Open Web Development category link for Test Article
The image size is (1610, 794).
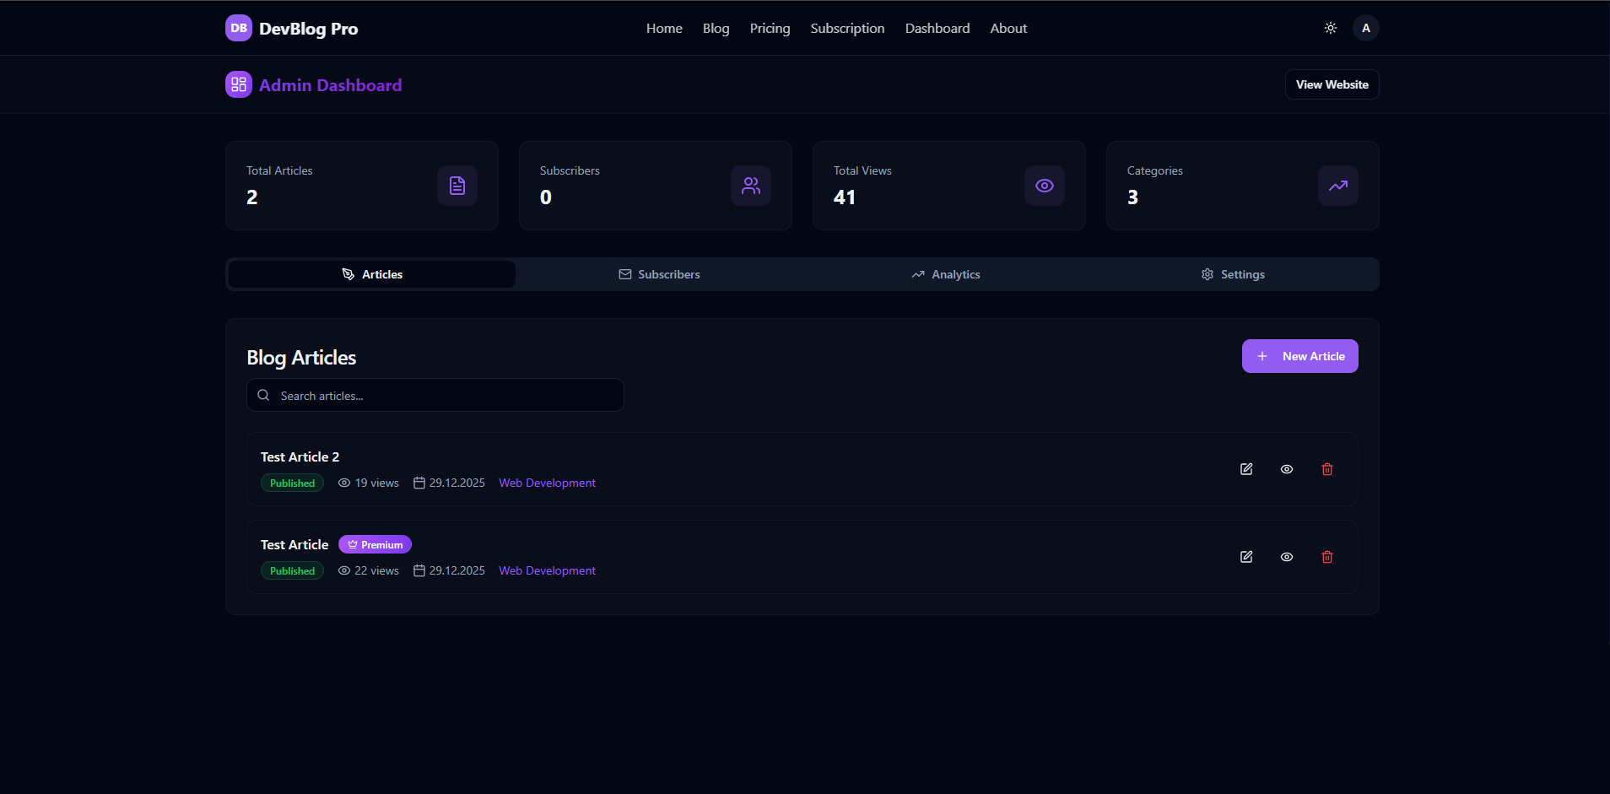[x=547, y=570]
